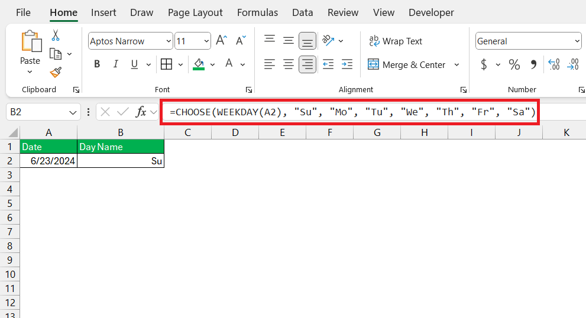The height and width of the screenshot is (318, 586).
Task: Open the Orientation text angle tool
Action: pos(328,40)
